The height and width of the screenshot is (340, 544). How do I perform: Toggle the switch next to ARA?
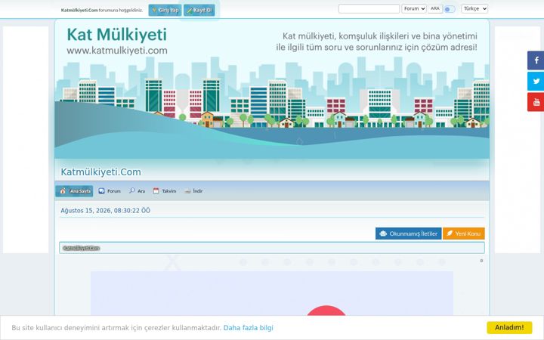coord(450,9)
